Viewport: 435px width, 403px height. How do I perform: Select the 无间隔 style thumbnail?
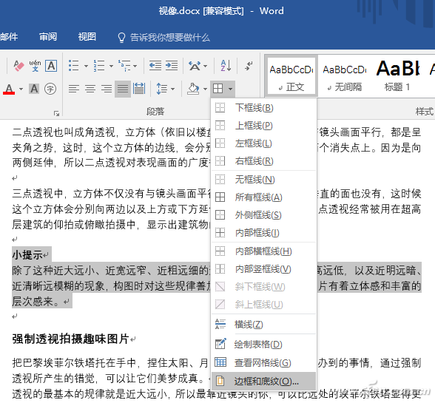344,76
